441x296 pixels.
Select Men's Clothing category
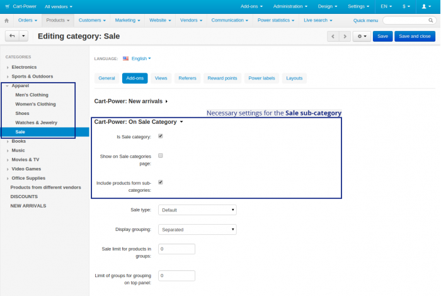(31, 95)
